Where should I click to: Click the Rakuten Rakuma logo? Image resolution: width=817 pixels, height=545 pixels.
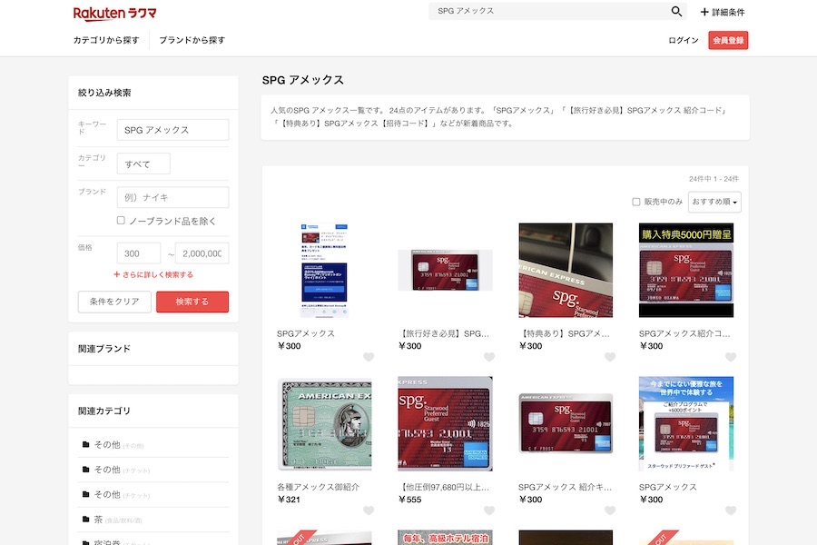point(114,13)
